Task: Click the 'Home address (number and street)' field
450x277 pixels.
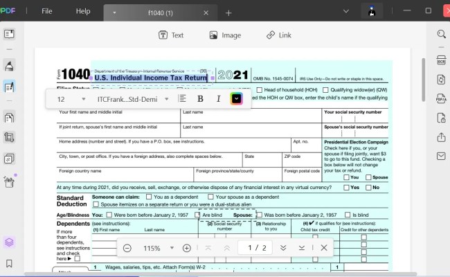Action: [174, 145]
